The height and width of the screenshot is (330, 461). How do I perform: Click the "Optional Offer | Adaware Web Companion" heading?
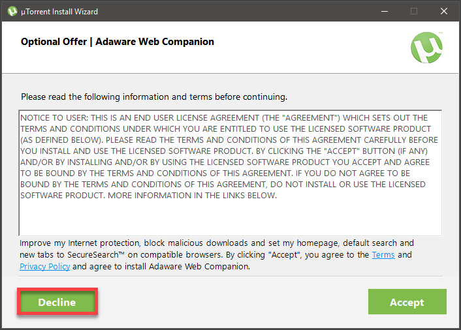click(x=118, y=42)
